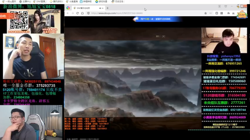Click the 小男孩手动帮打群 860924009 text
The image size is (250, 140).
[224, 118]
